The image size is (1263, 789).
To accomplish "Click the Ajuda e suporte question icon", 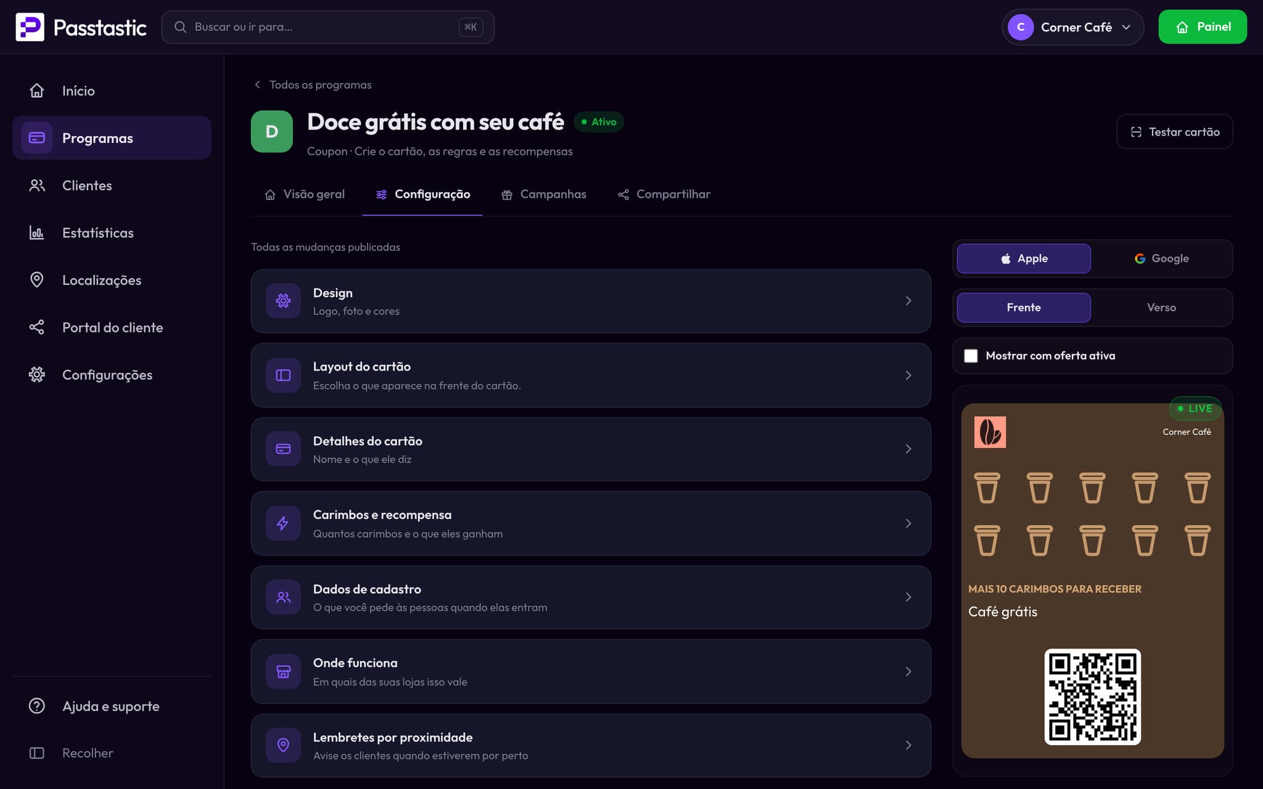I will coord(37,706).
